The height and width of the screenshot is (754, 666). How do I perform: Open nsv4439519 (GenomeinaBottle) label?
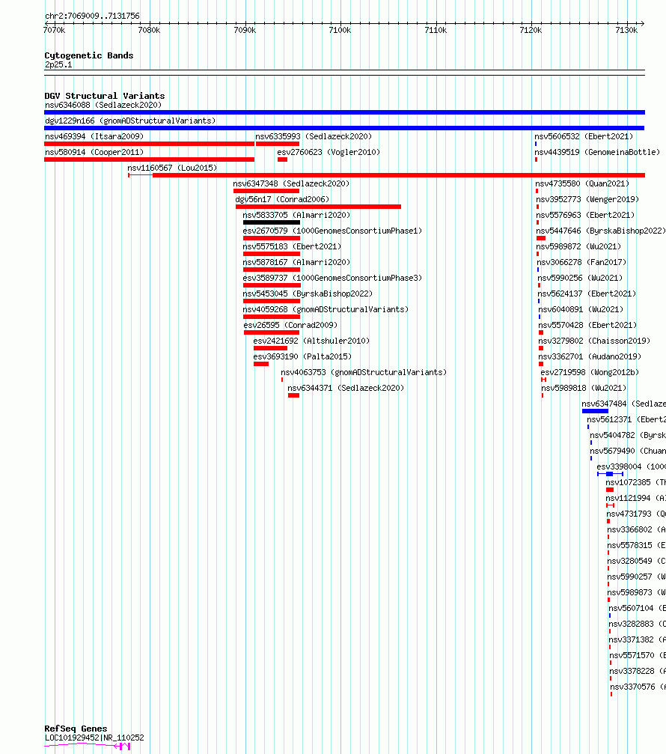[597, 153]
